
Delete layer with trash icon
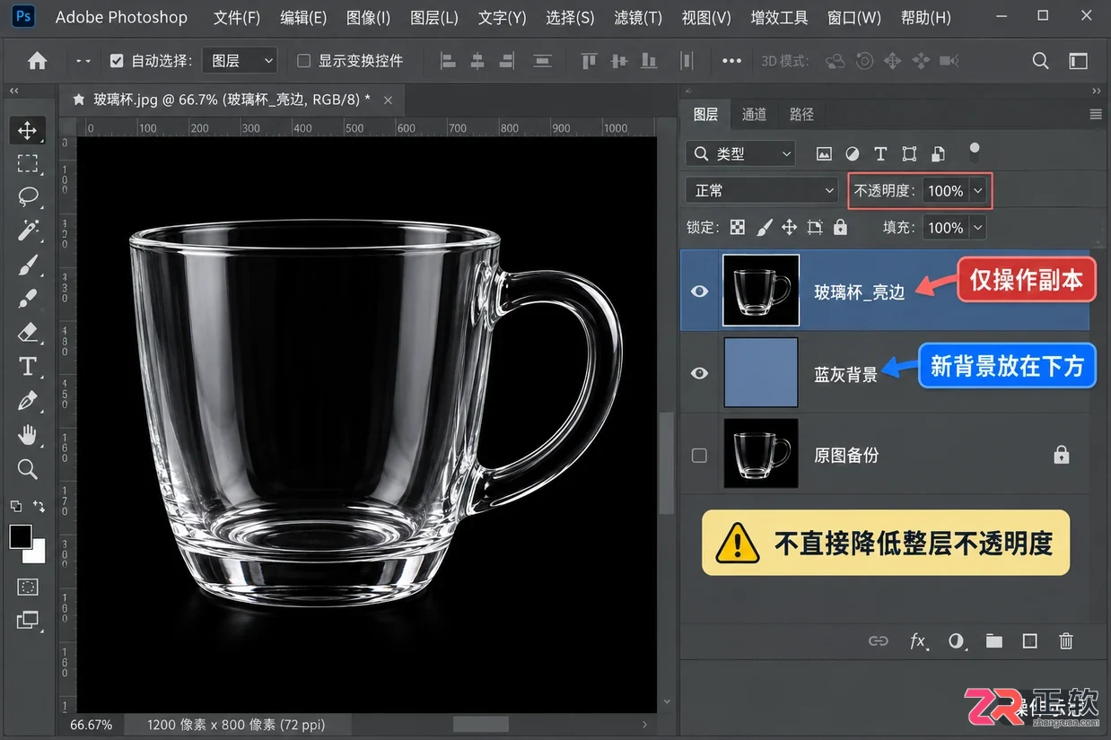click(x=1066, y=641)
